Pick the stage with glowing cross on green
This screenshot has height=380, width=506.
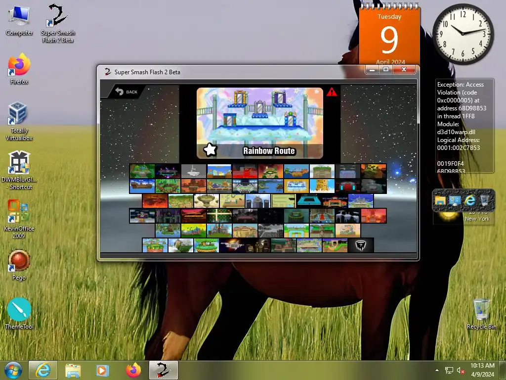pyautogui.click(x=219, y=216)
